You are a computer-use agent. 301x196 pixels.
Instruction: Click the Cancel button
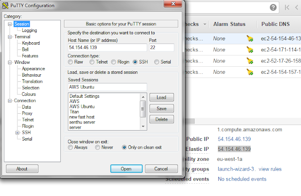click(x=161, y=169)
